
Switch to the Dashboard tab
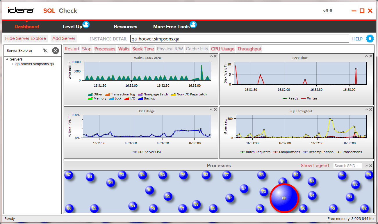[27, 26]
